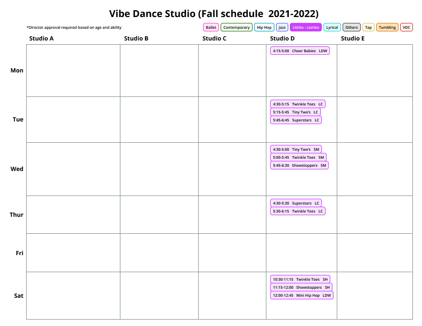The image size is (422, 326).
Task: Select the Lyrical legend tag
Action: (332, 27)
